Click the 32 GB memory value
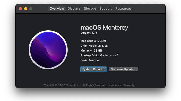The width and height of the screenshot is (181, 101). click(98, 50)
